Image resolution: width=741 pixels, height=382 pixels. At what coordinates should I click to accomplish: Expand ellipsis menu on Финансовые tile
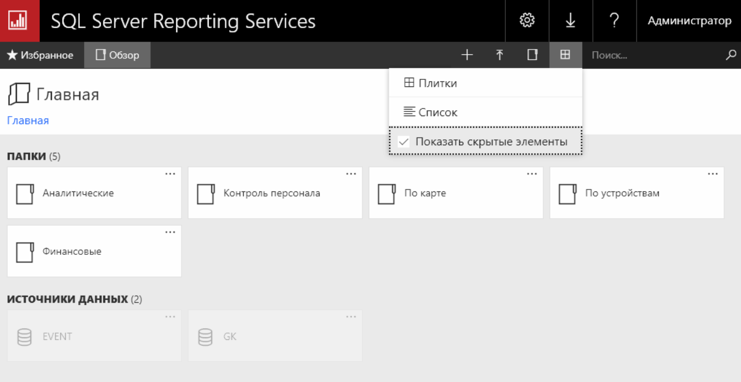[x=170, y=232]
